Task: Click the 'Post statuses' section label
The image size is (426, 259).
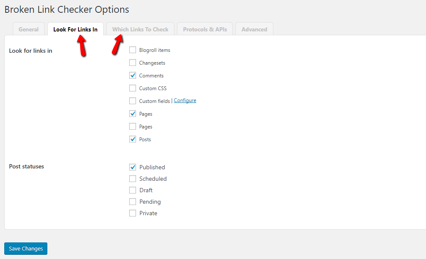Action: [26, 166]
